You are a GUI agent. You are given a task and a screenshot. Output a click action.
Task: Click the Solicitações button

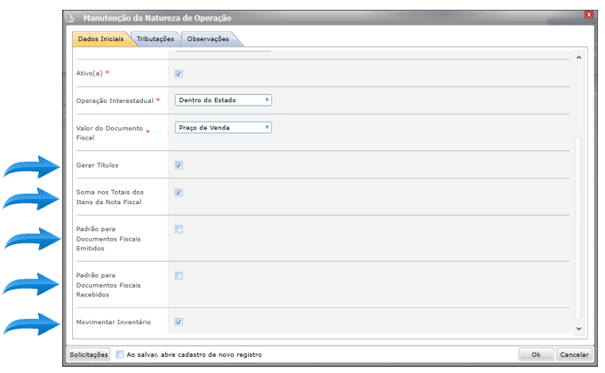(89, 354)
